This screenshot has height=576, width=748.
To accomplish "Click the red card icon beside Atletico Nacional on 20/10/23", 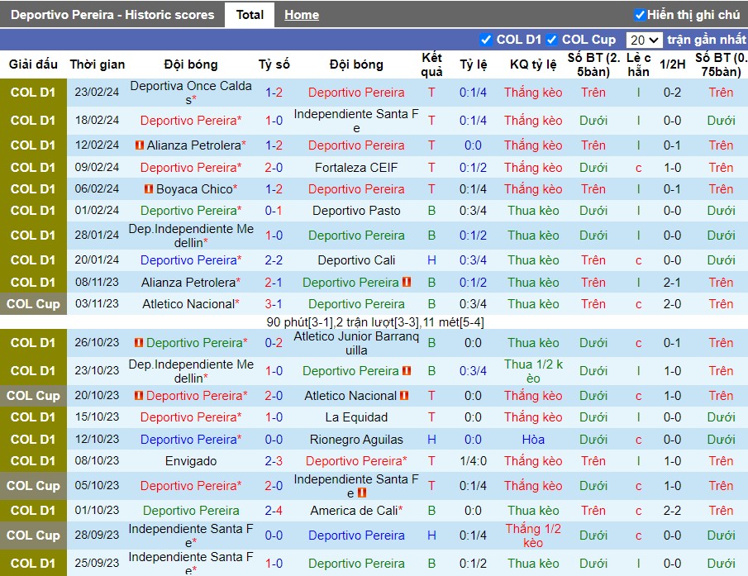I will 404,395.
